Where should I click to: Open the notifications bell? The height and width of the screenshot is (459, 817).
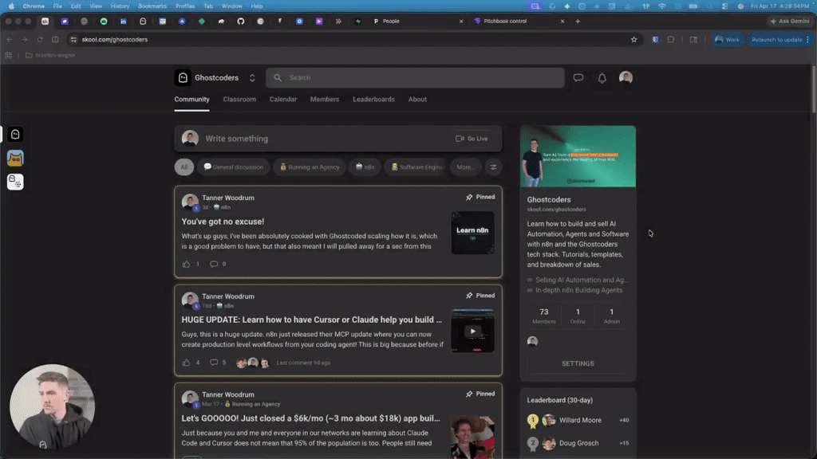(x=602, y=77)
